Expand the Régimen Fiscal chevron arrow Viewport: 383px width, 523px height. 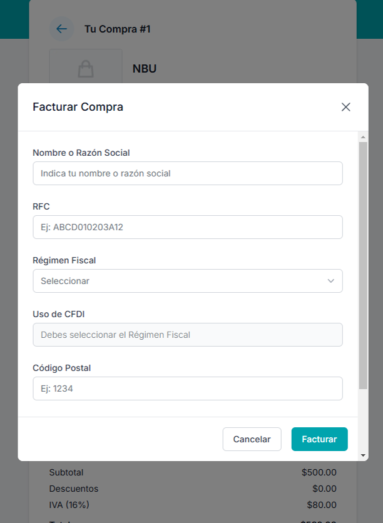[331, 281]
